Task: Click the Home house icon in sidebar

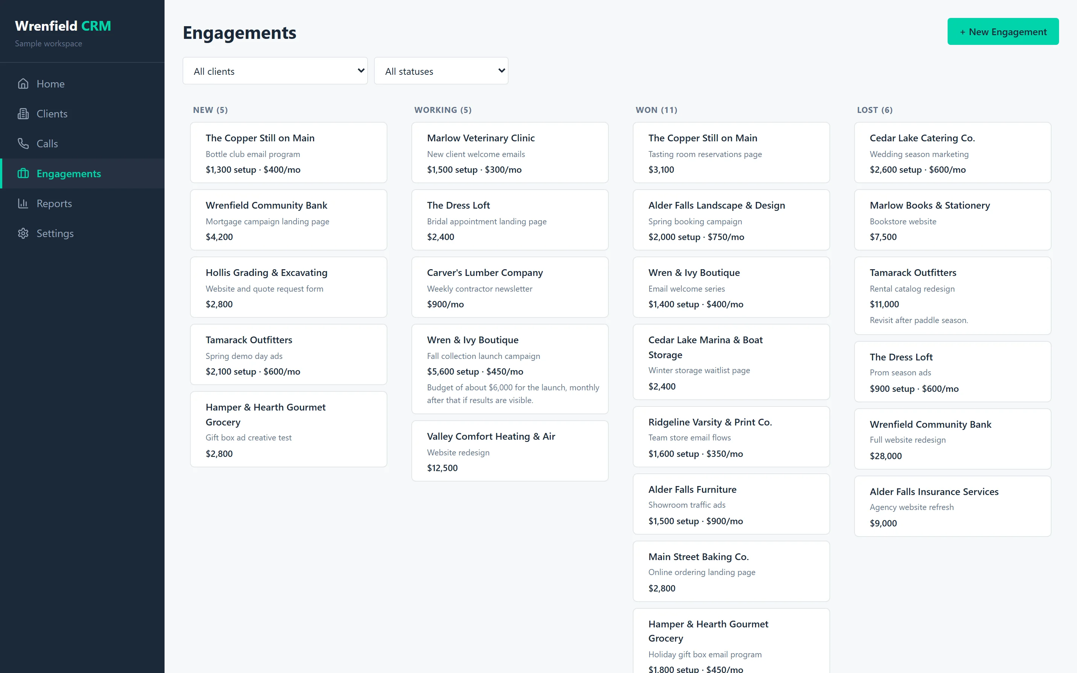Action: point(23,84)
